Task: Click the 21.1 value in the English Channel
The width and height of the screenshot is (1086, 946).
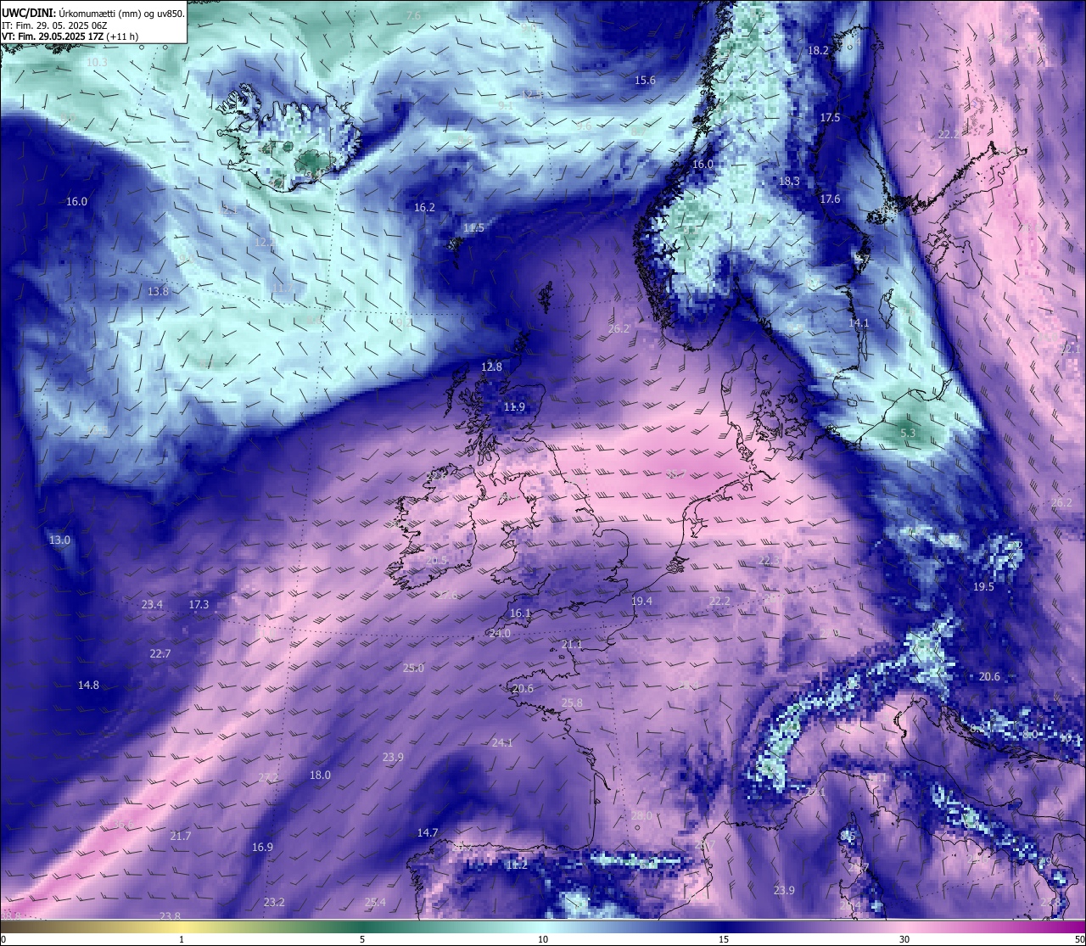Action: (x=572, y=644)
